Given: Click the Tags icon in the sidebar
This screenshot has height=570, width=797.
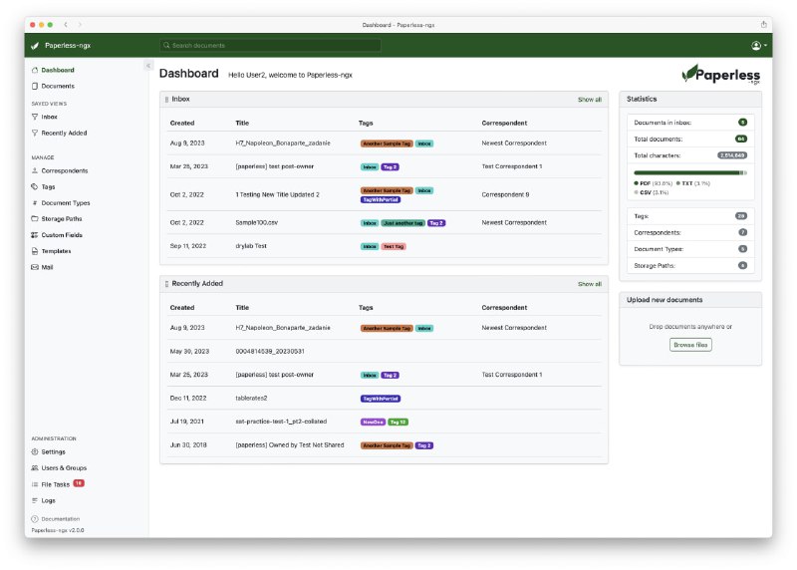Looking at the screenshot, I should tap(36, 186).
